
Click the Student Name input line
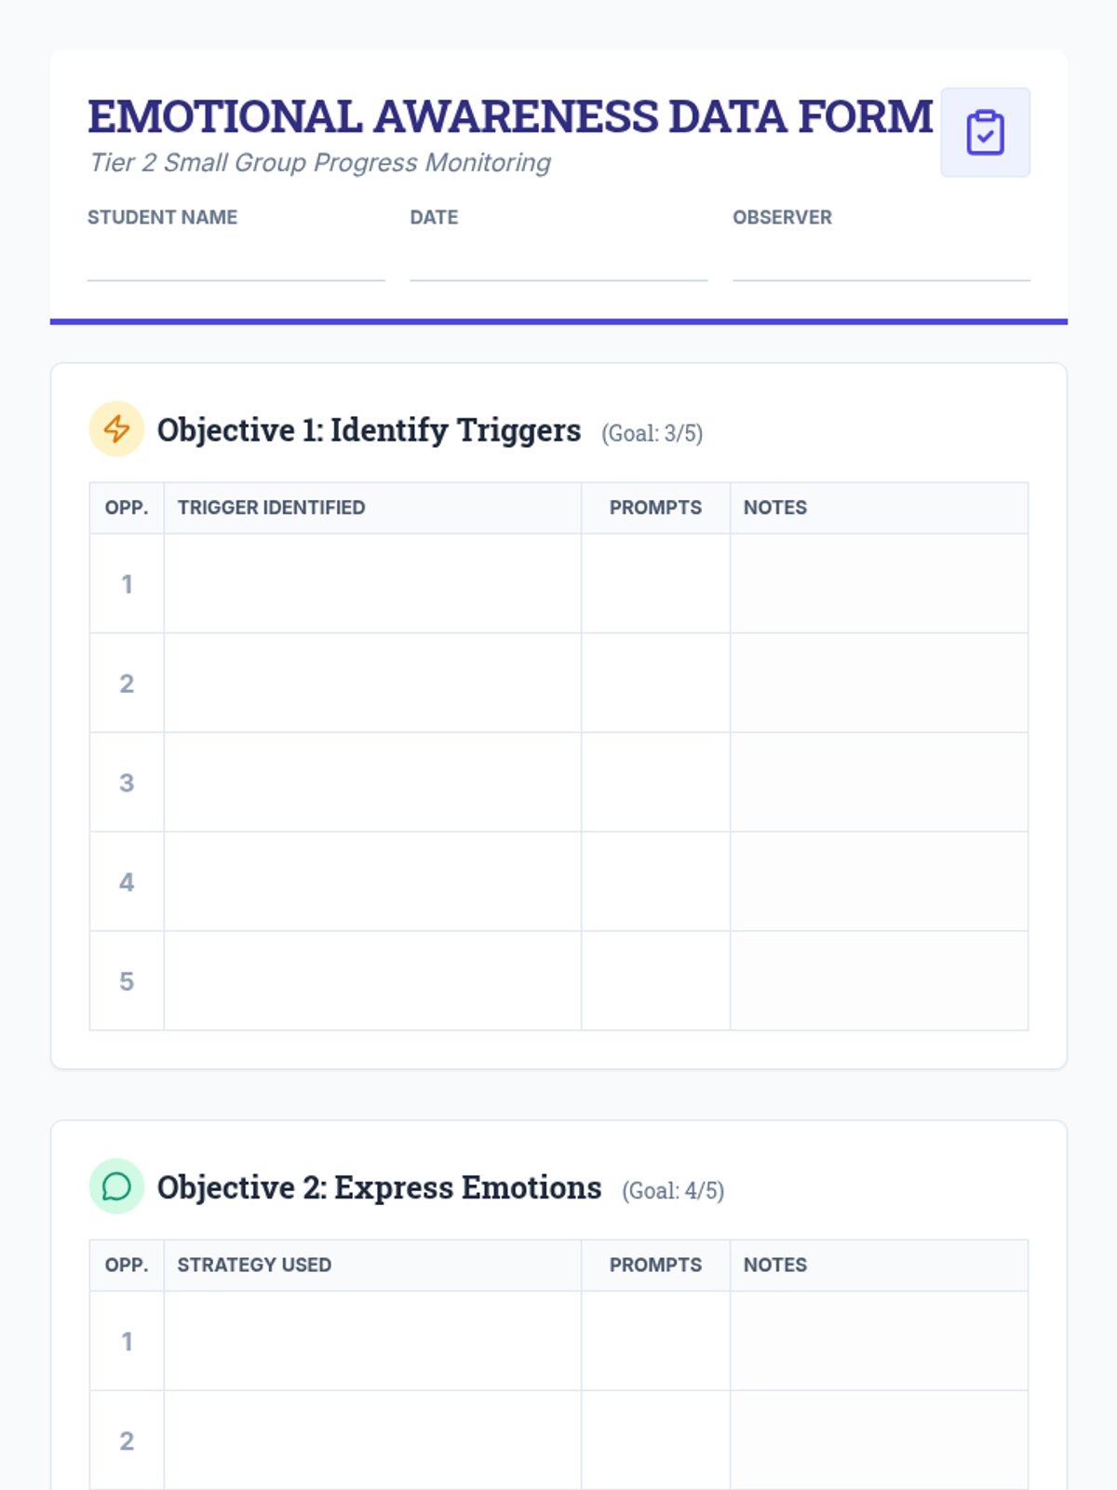(236, 261)
